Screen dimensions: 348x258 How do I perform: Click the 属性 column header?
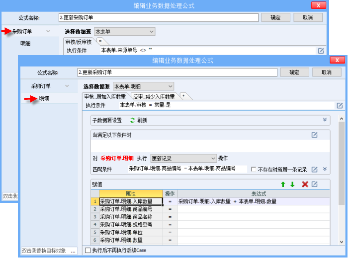pos(131,193)
